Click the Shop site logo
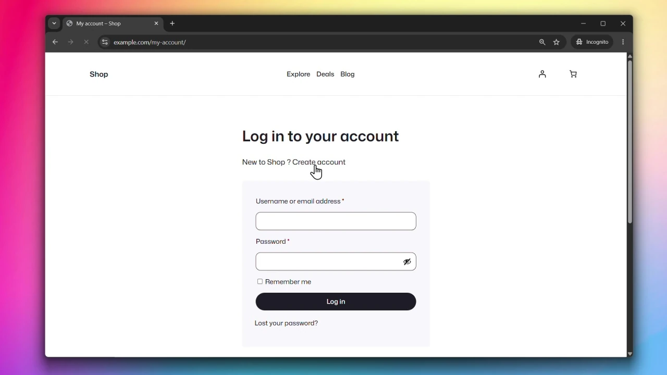The image size is (667, 375). click(99, 74)
